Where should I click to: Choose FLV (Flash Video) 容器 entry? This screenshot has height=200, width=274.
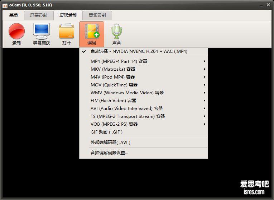[144, 100]
